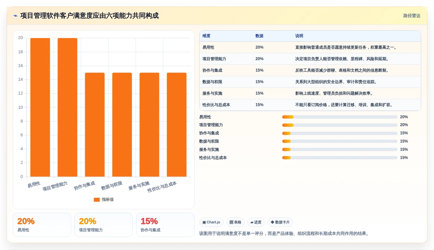Click the 20 tick on the chart y-axis

(x=20, y=38)
